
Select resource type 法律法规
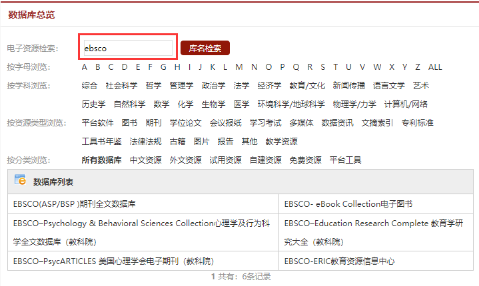tap(145, 142)
